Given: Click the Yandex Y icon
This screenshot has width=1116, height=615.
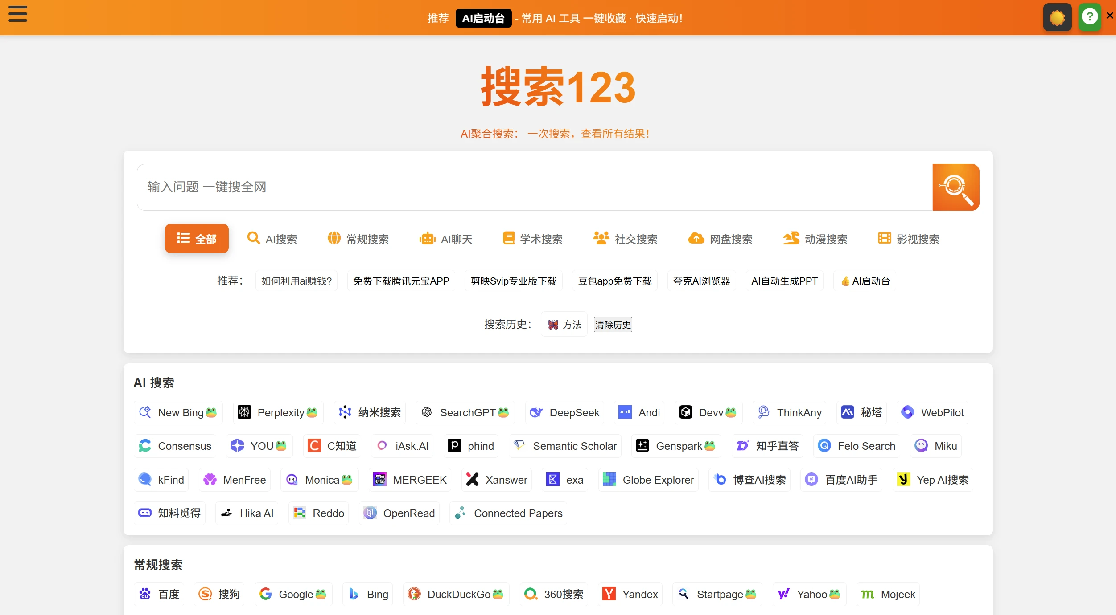Looking at the screenshot, I should pyautogui.click(x=609, y=594).
